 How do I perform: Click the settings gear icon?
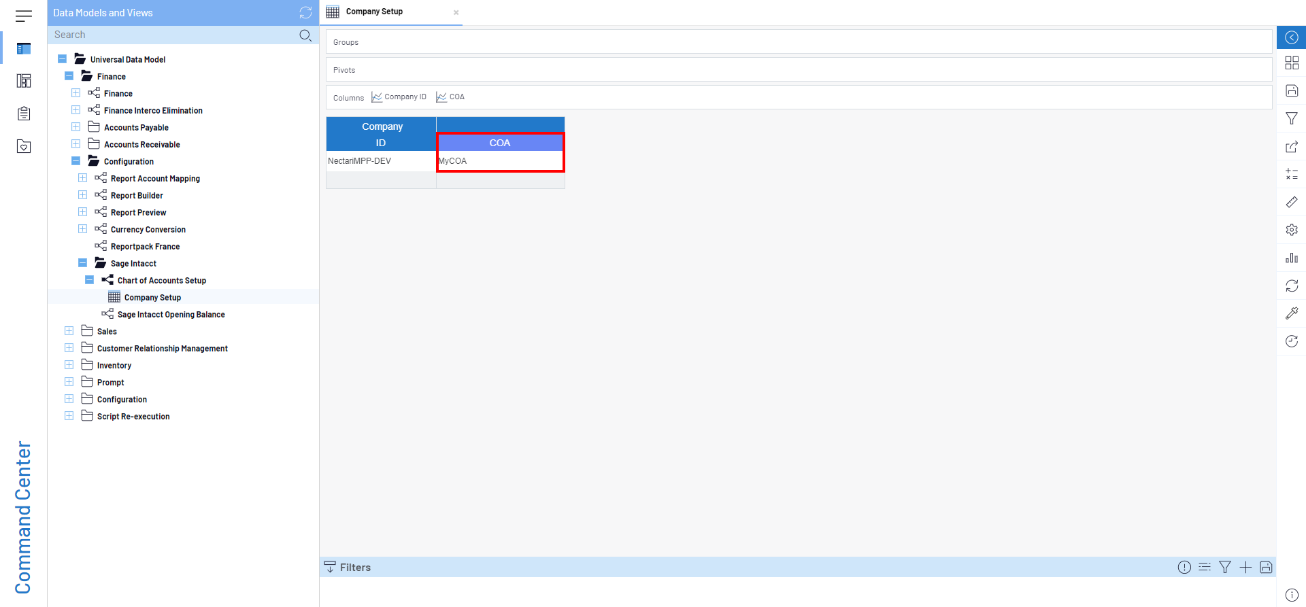(x=1291, y=230)
